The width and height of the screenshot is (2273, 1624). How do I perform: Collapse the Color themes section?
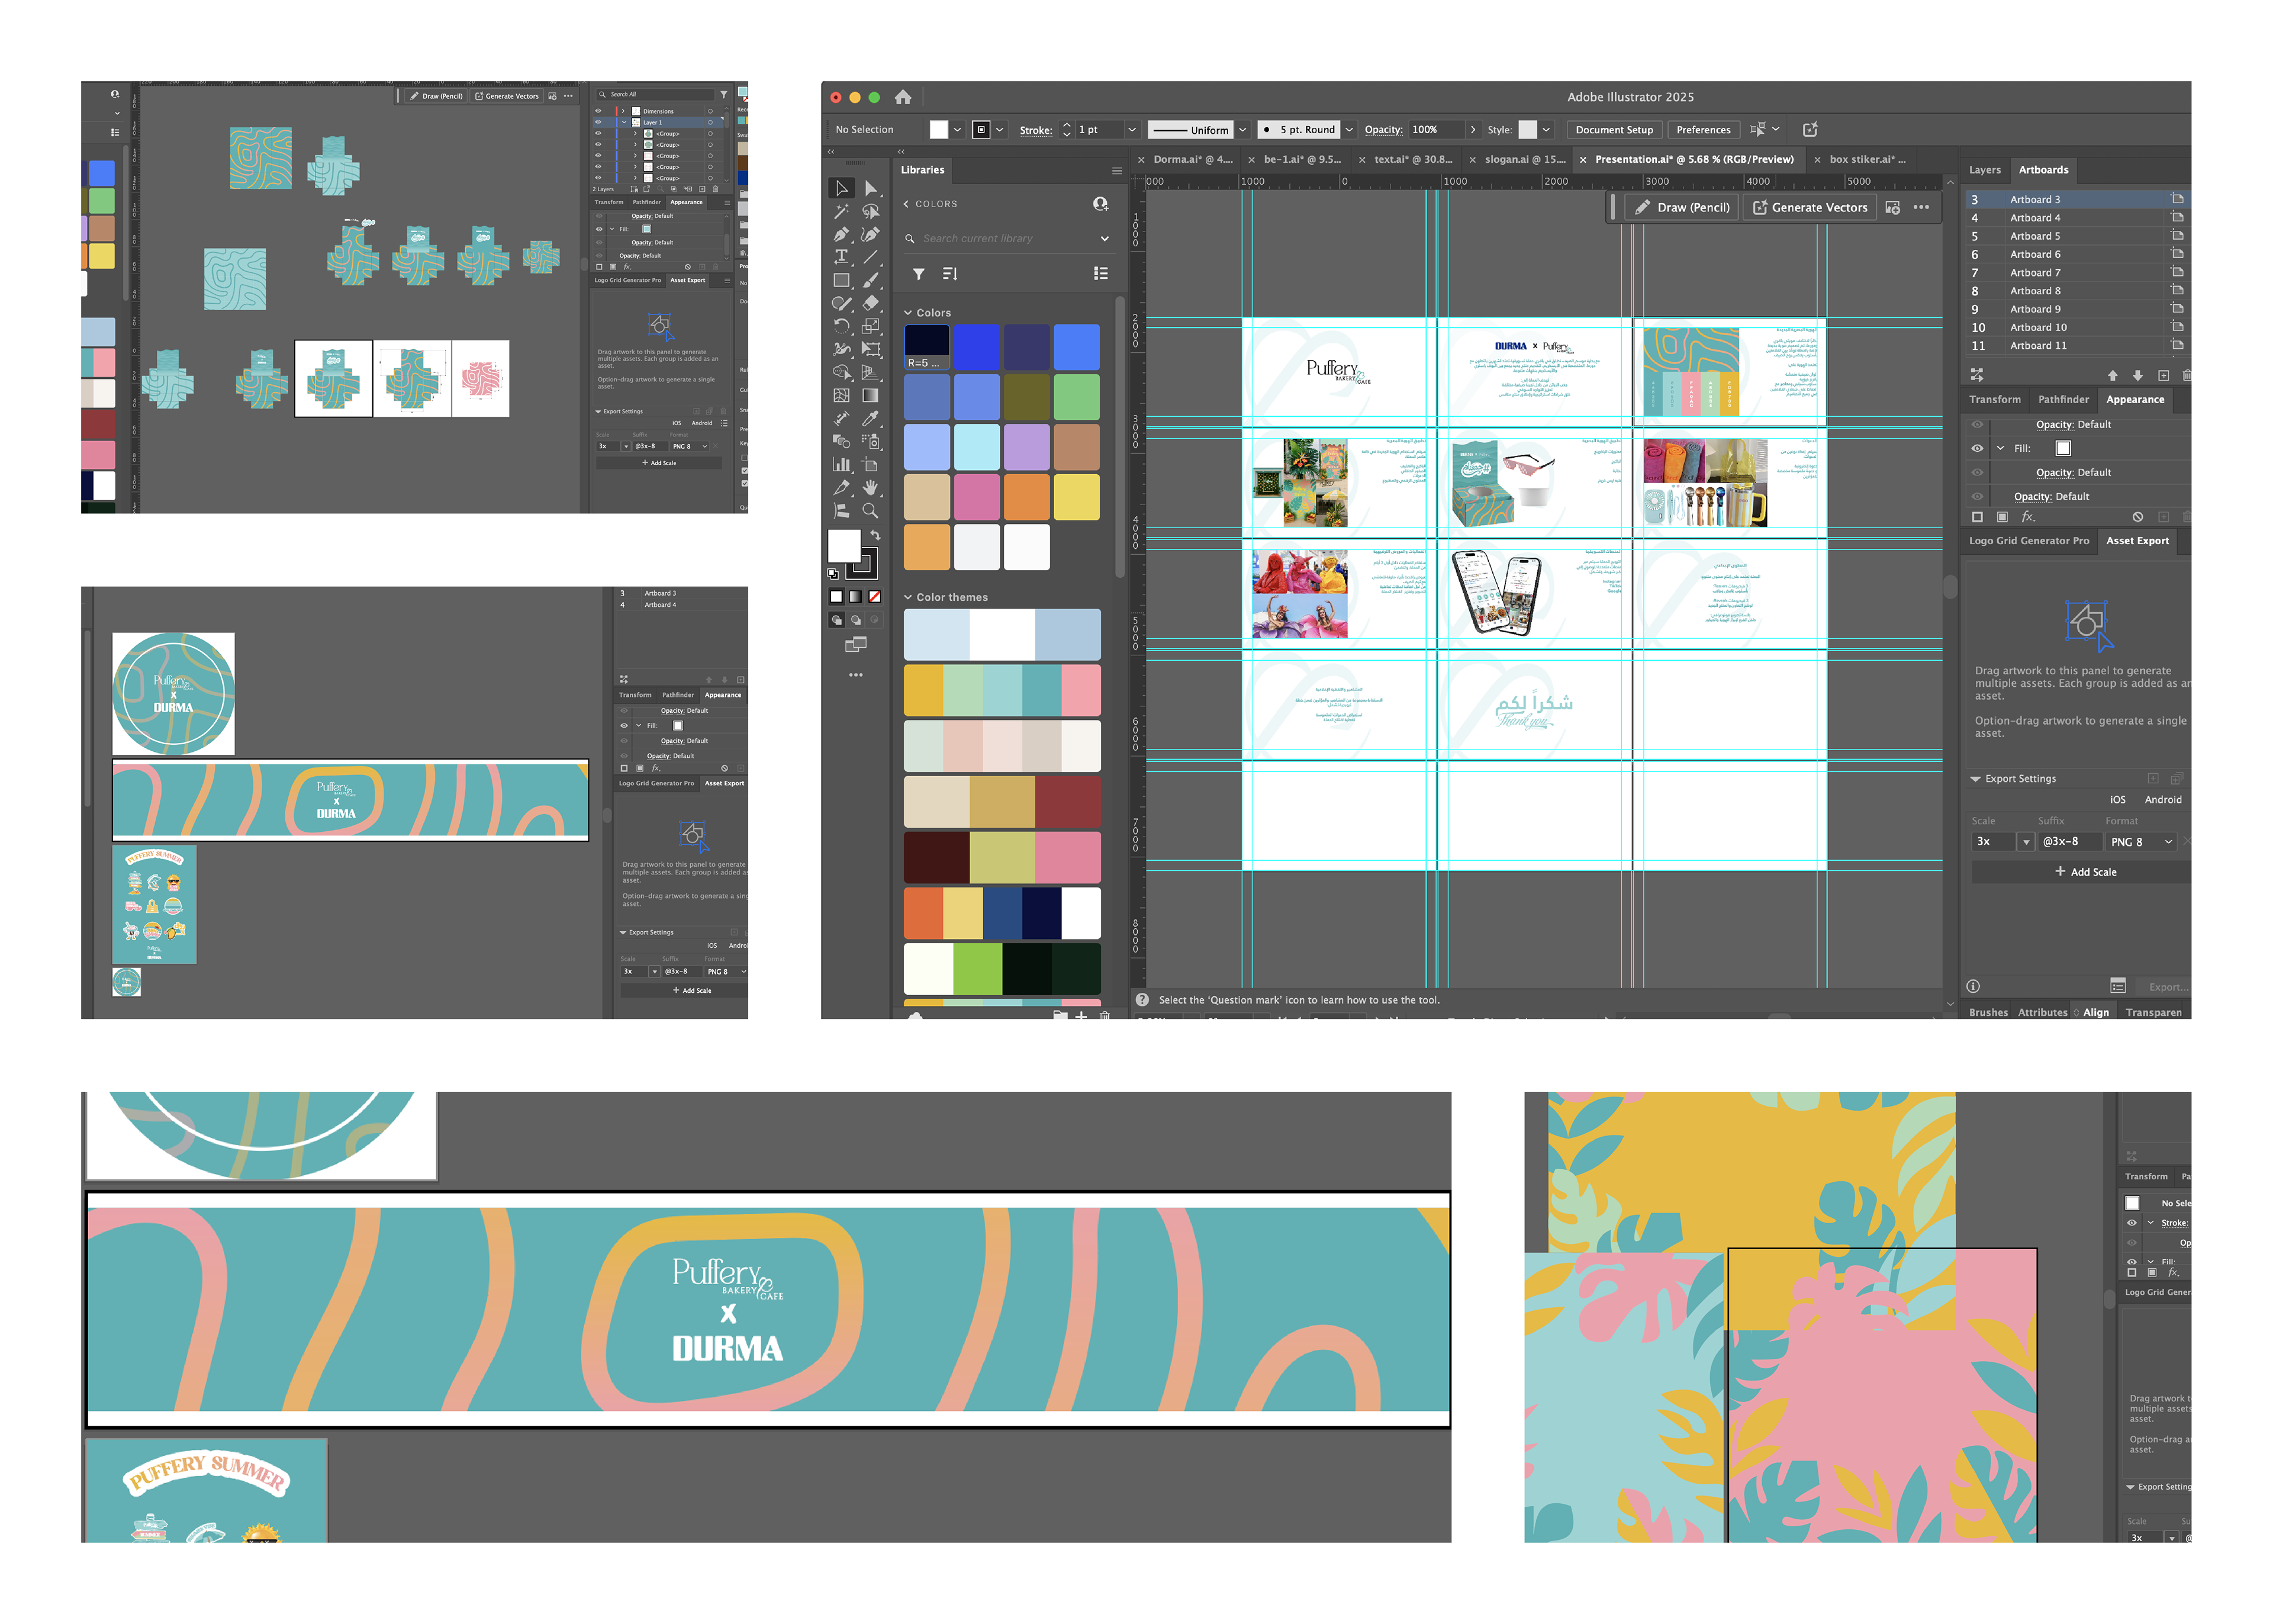[907, 597]
